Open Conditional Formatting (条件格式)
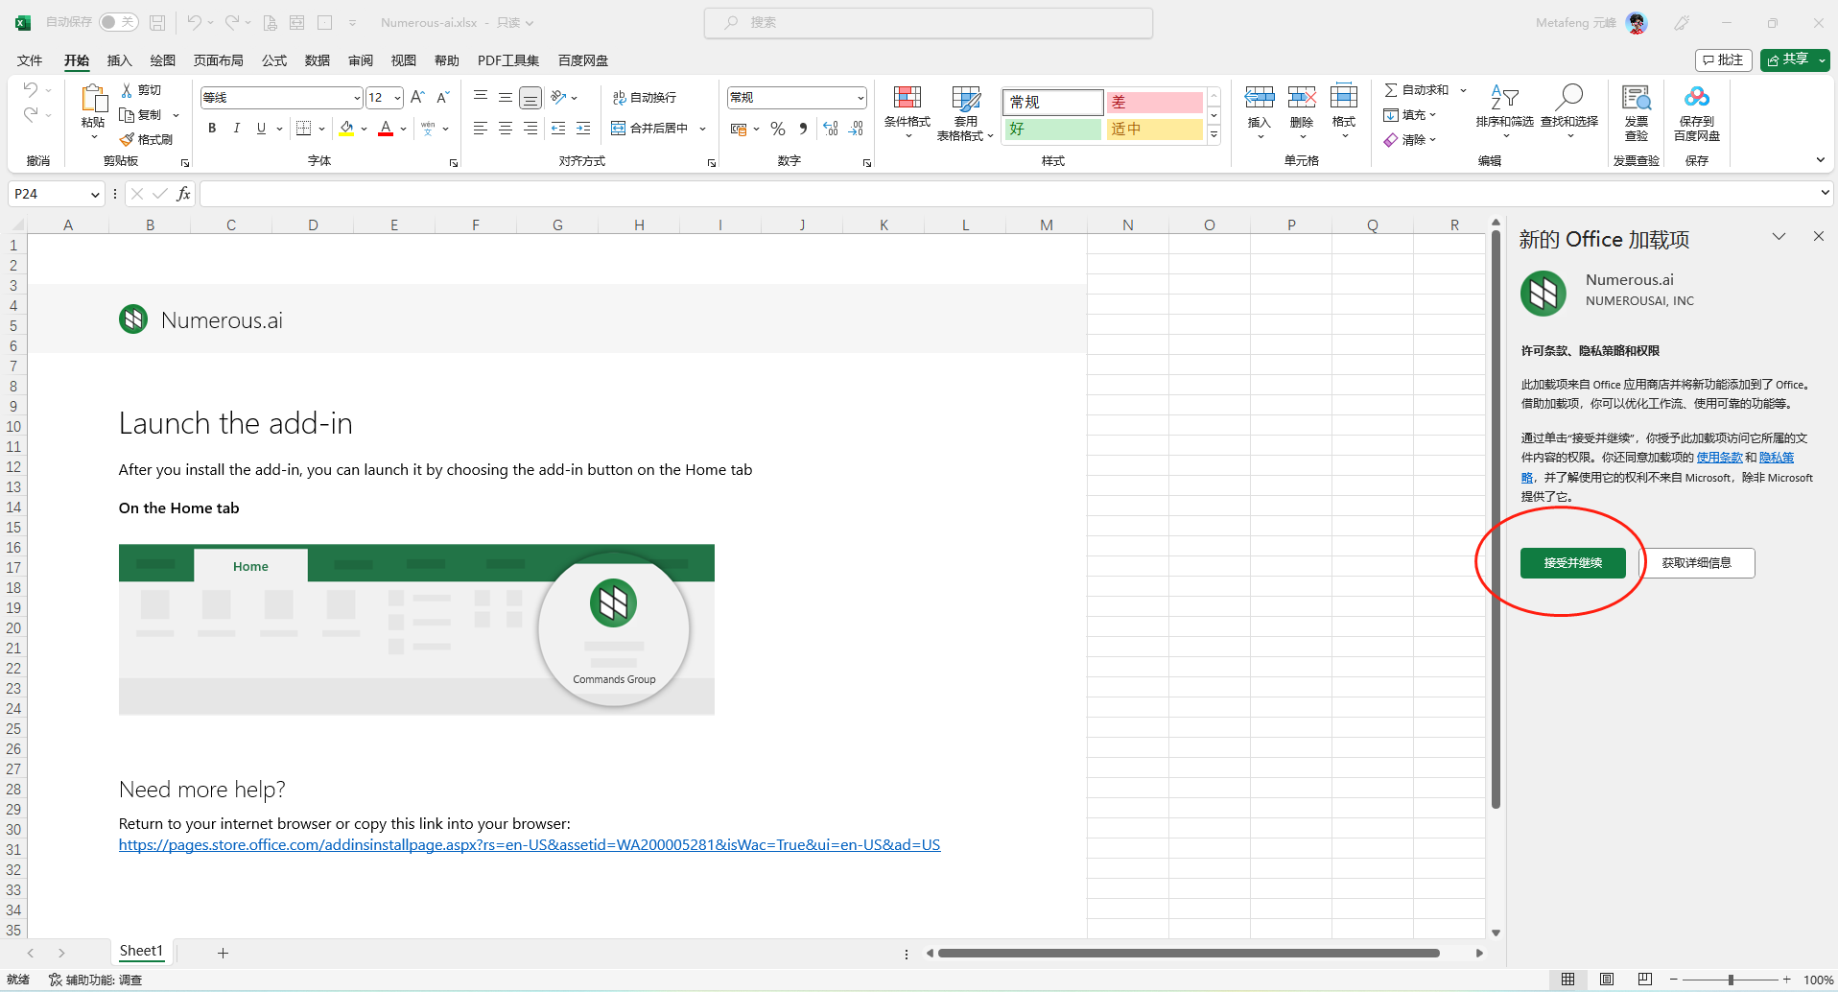The width and height of the screenshot is (1838, 992). coord(907,111)
